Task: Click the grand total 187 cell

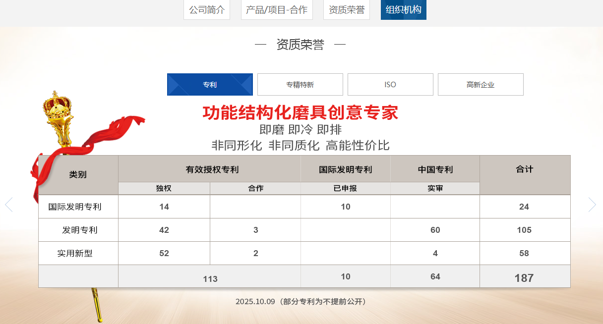Action: click(x=524, y=278)
